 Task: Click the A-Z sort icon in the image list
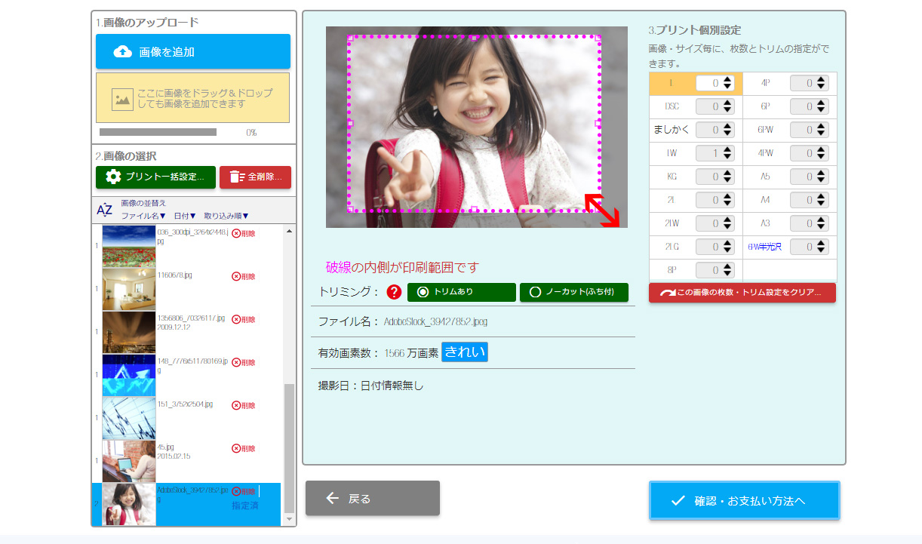click(105, 210)
